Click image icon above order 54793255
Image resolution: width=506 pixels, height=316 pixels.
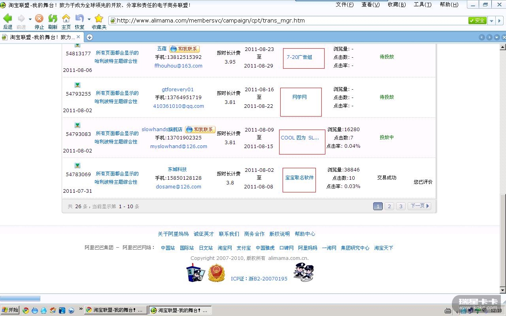coord(77,85)
